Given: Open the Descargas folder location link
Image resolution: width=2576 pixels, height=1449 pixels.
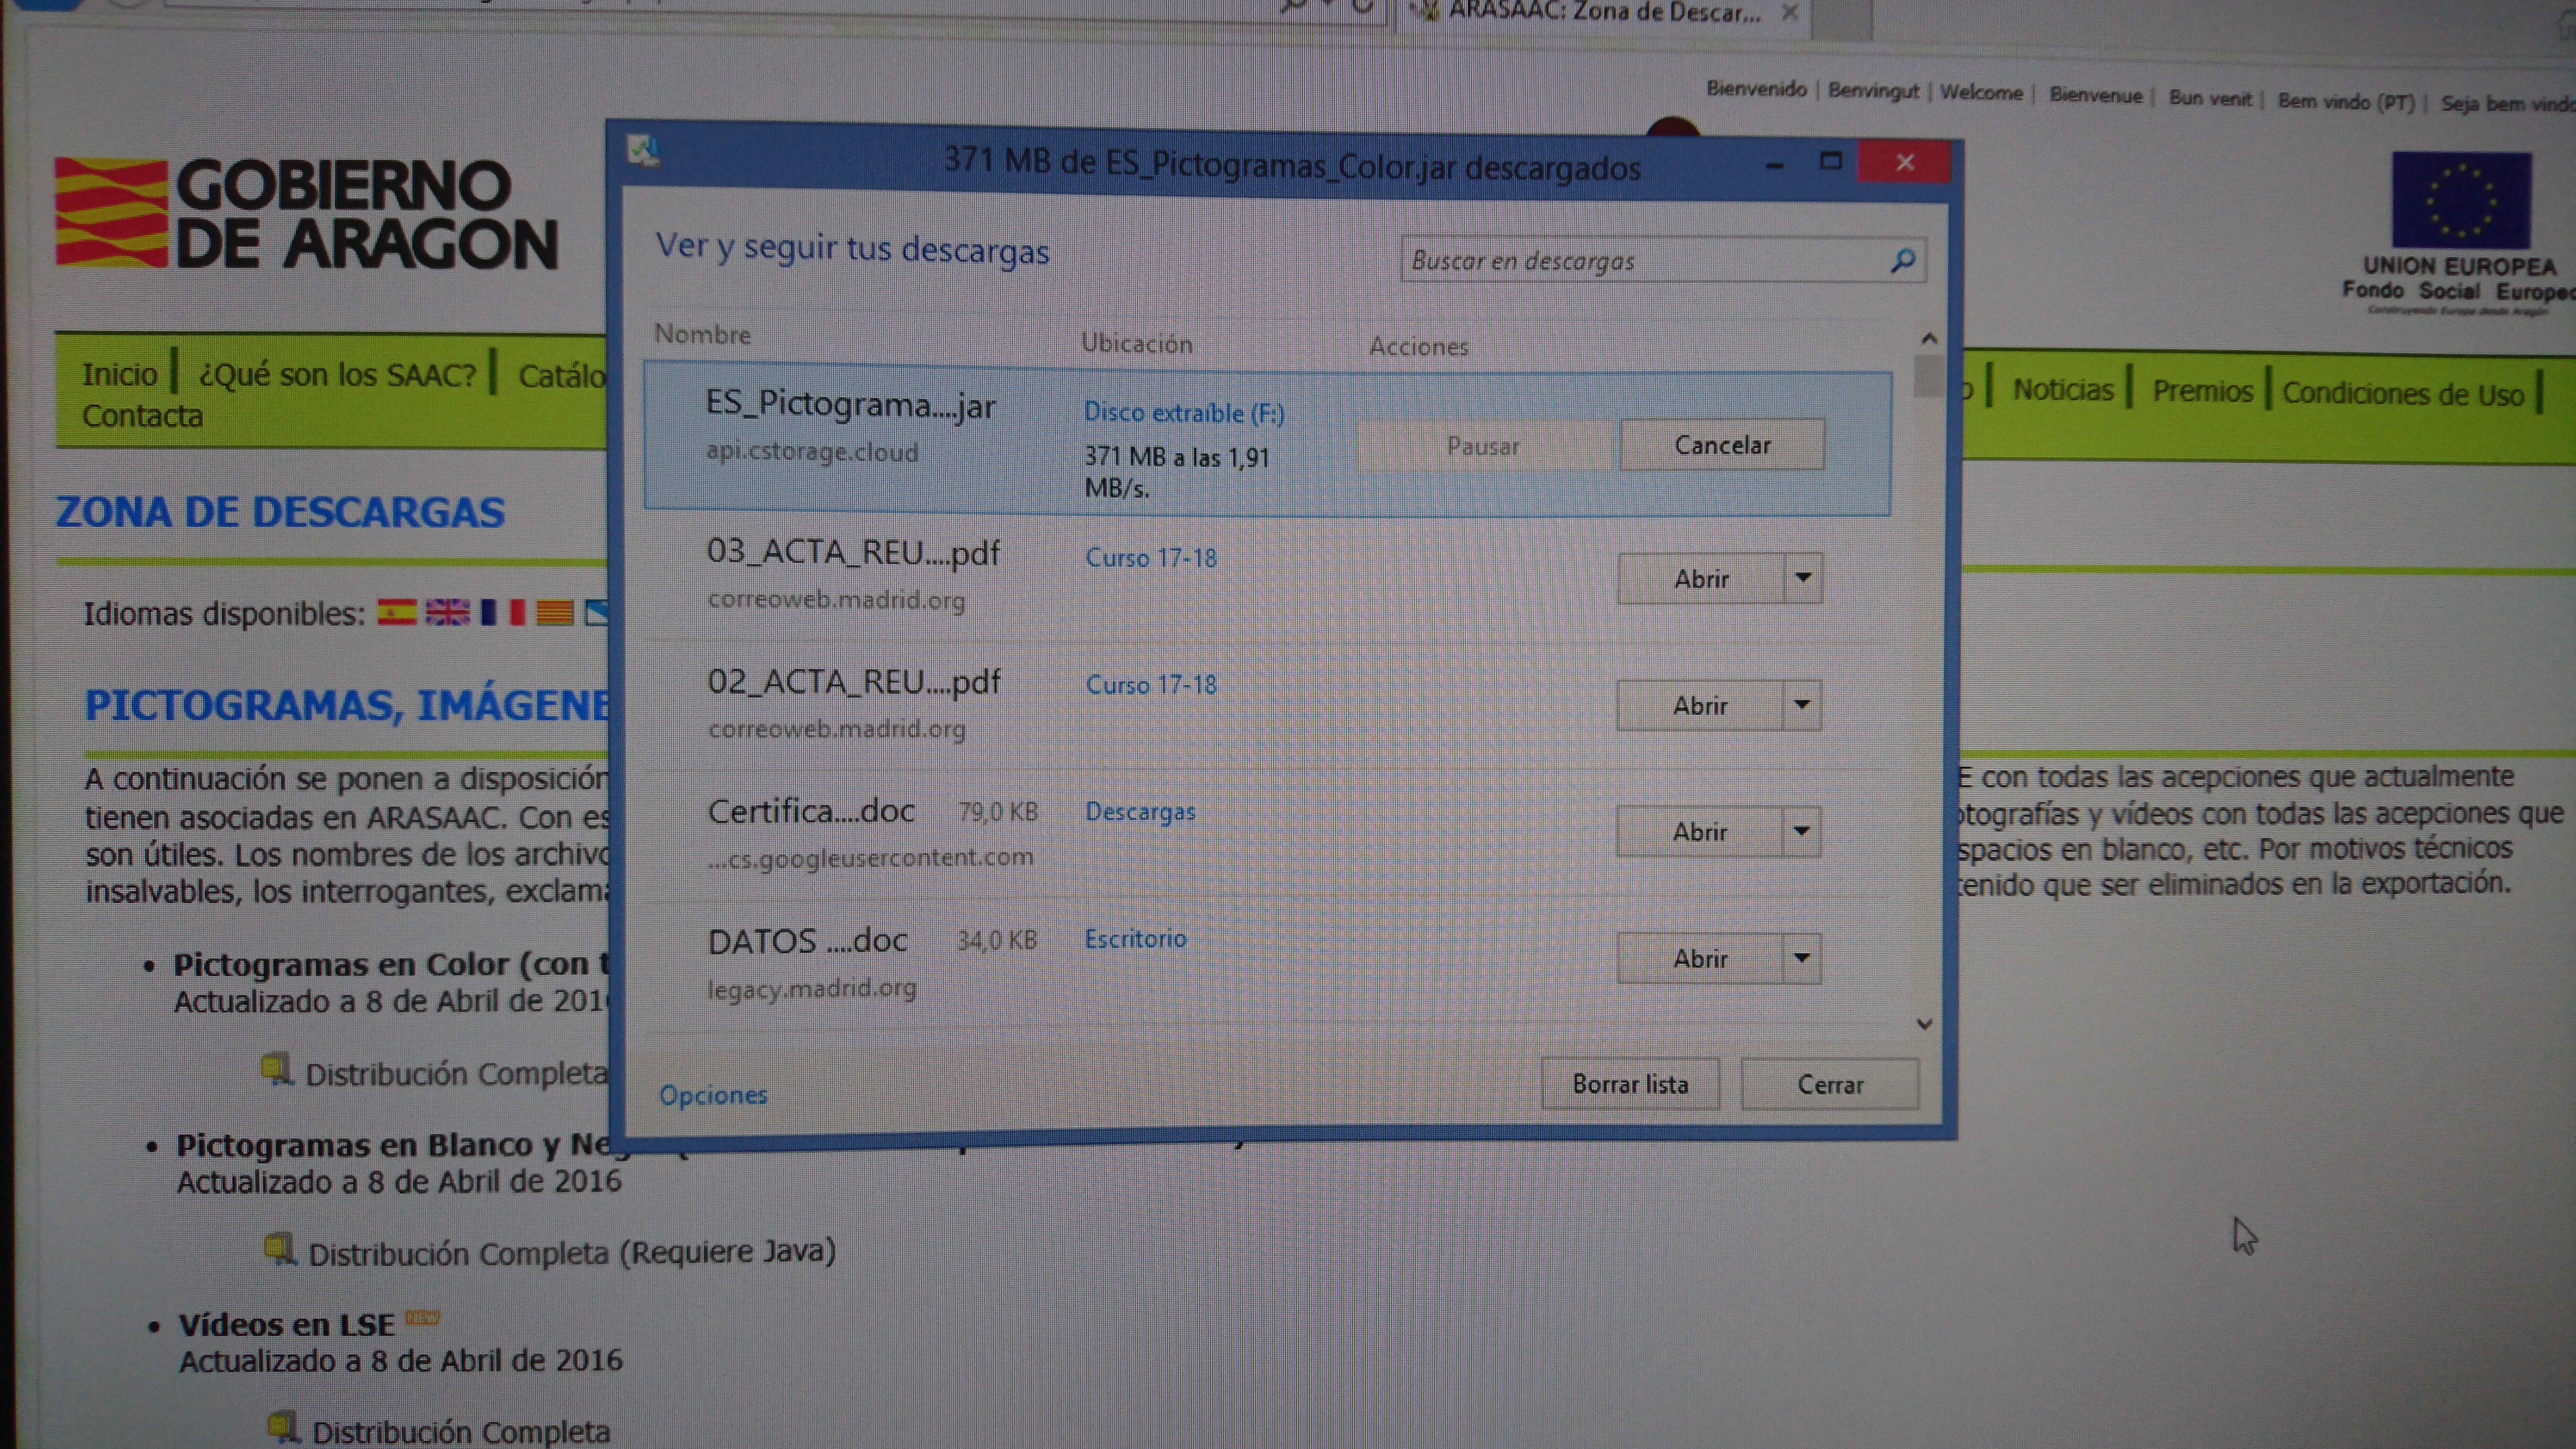Looking at the screenshot, I should click(1140, 811).
